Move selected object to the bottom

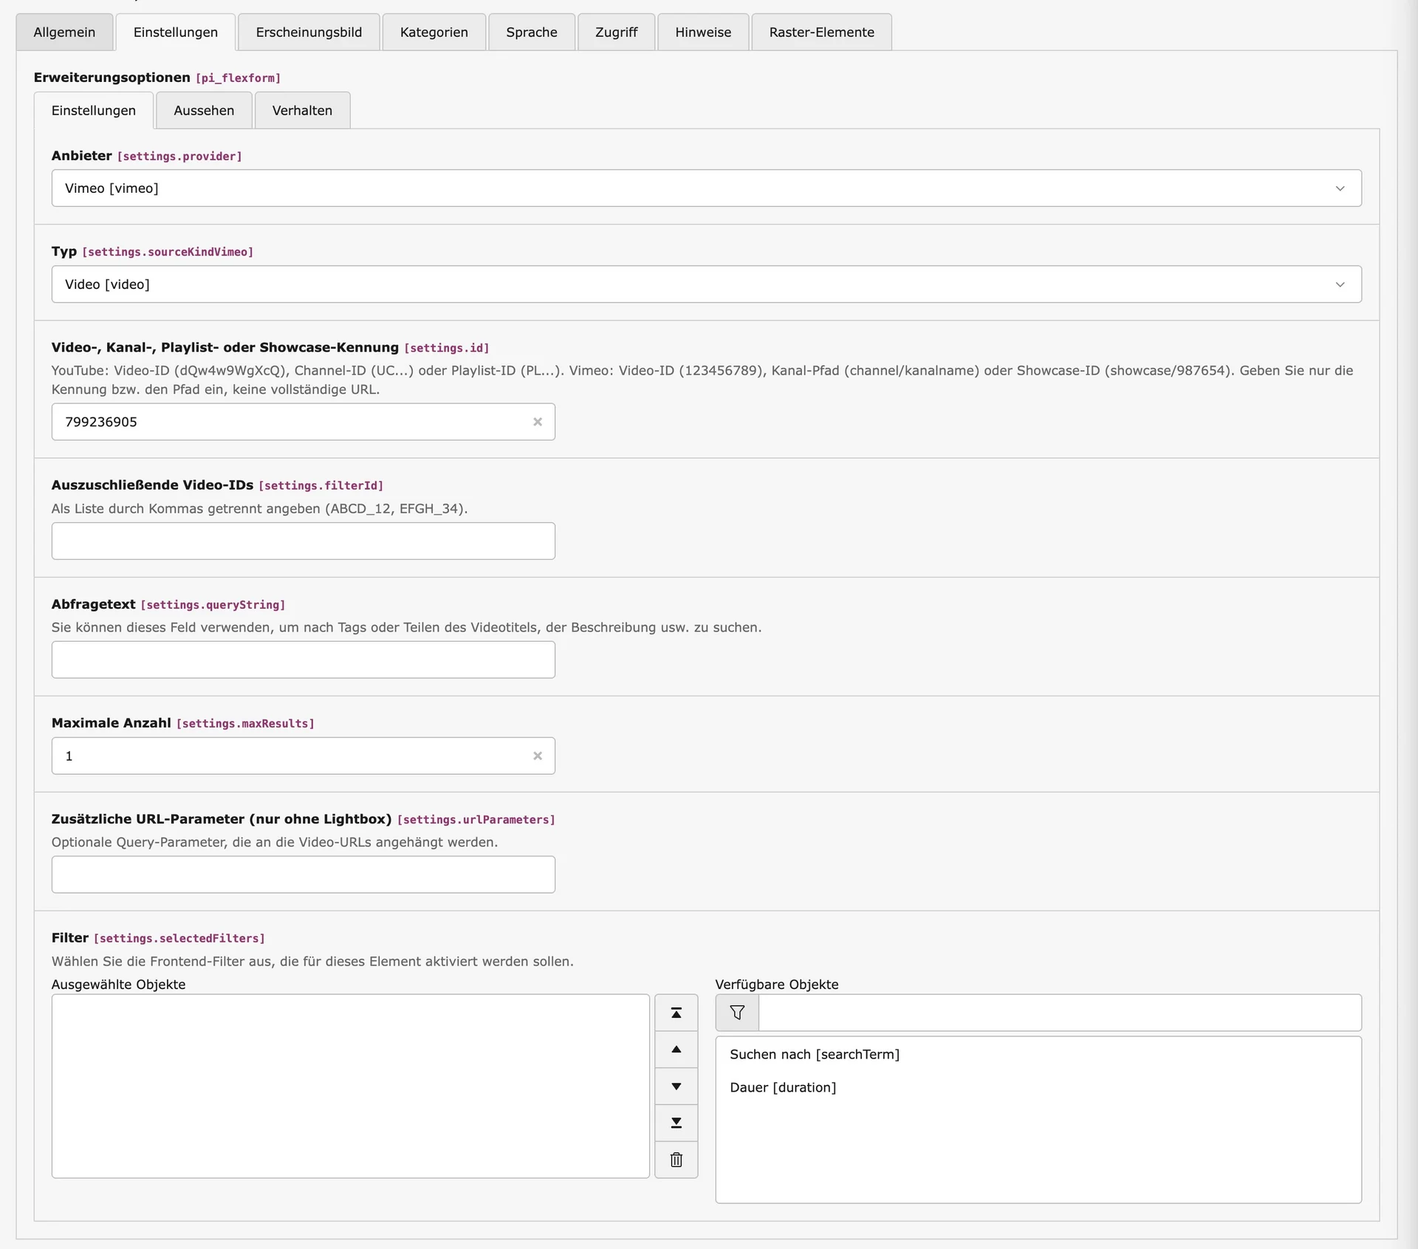tap(676, 1123)
